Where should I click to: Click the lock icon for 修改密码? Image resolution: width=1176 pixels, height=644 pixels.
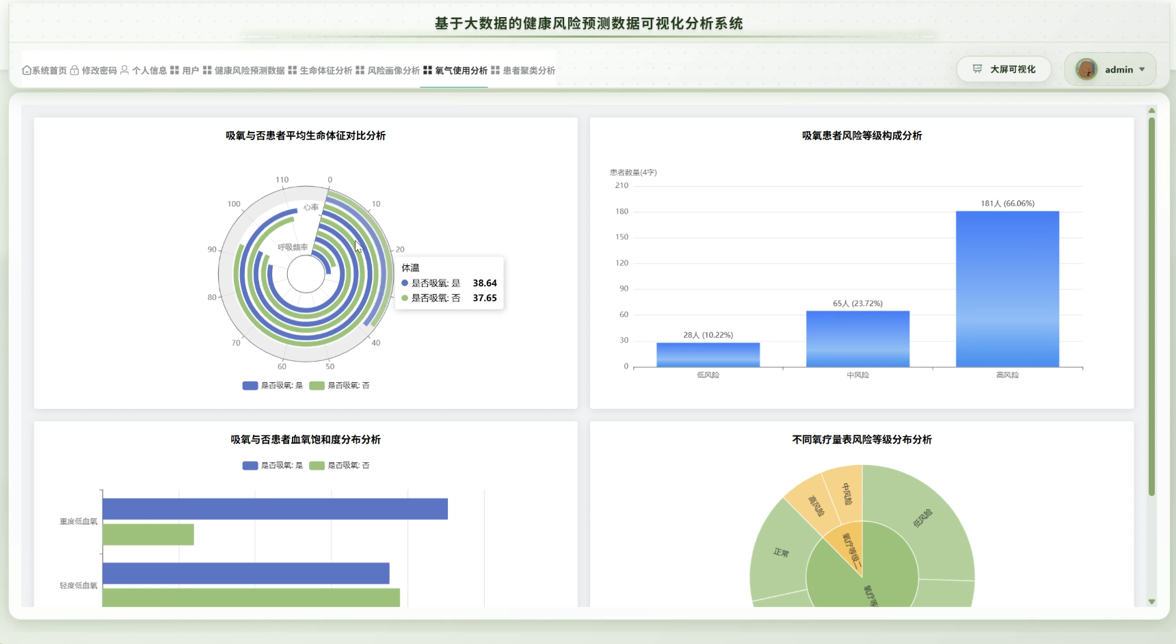pos(75,70)
